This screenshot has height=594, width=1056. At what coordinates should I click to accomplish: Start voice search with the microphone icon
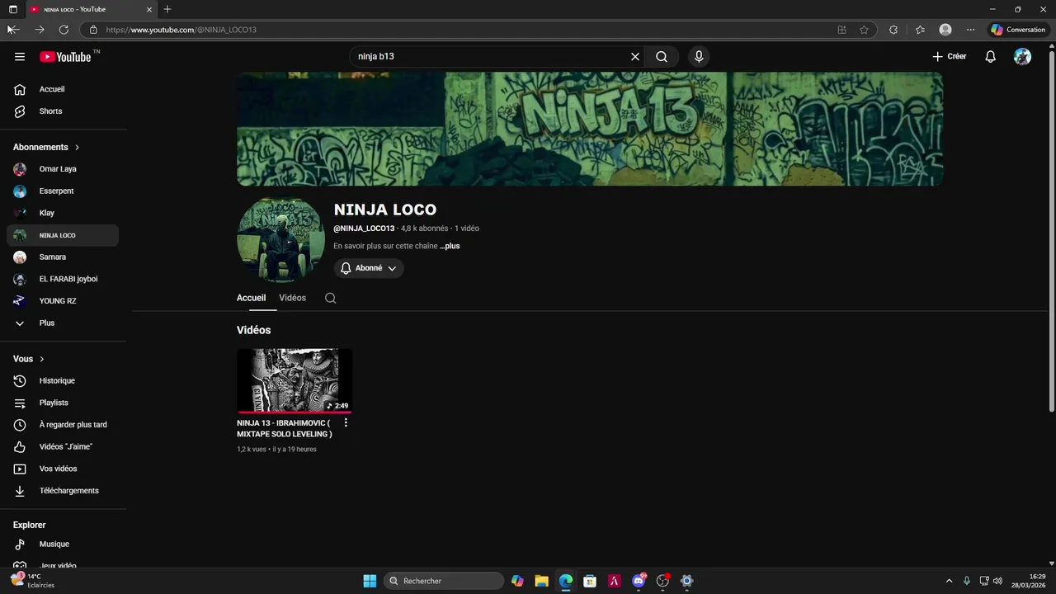[x=699, y=57]
